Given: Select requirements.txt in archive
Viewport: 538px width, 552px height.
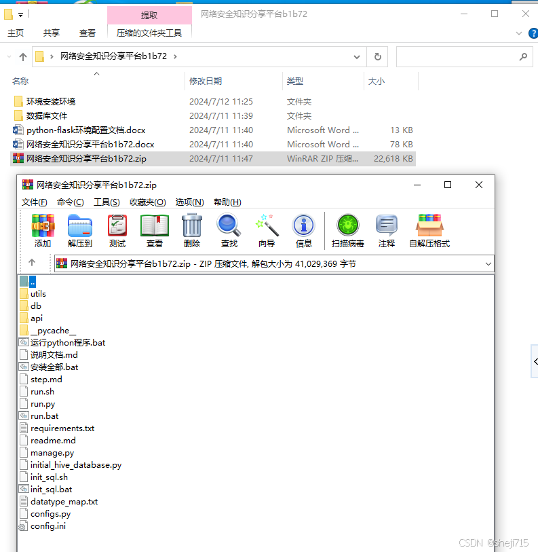Looking at the screenshot, I should click(x=58, y=428).
